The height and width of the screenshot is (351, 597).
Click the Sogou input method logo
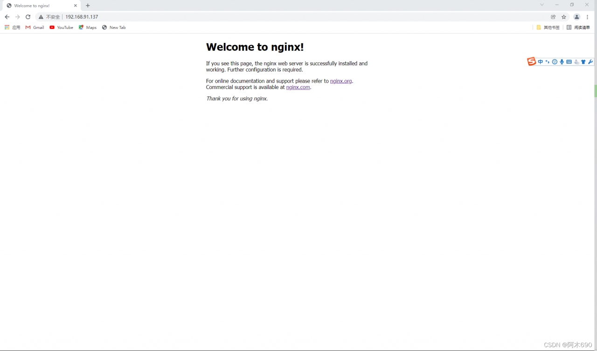tap(532, 62)
